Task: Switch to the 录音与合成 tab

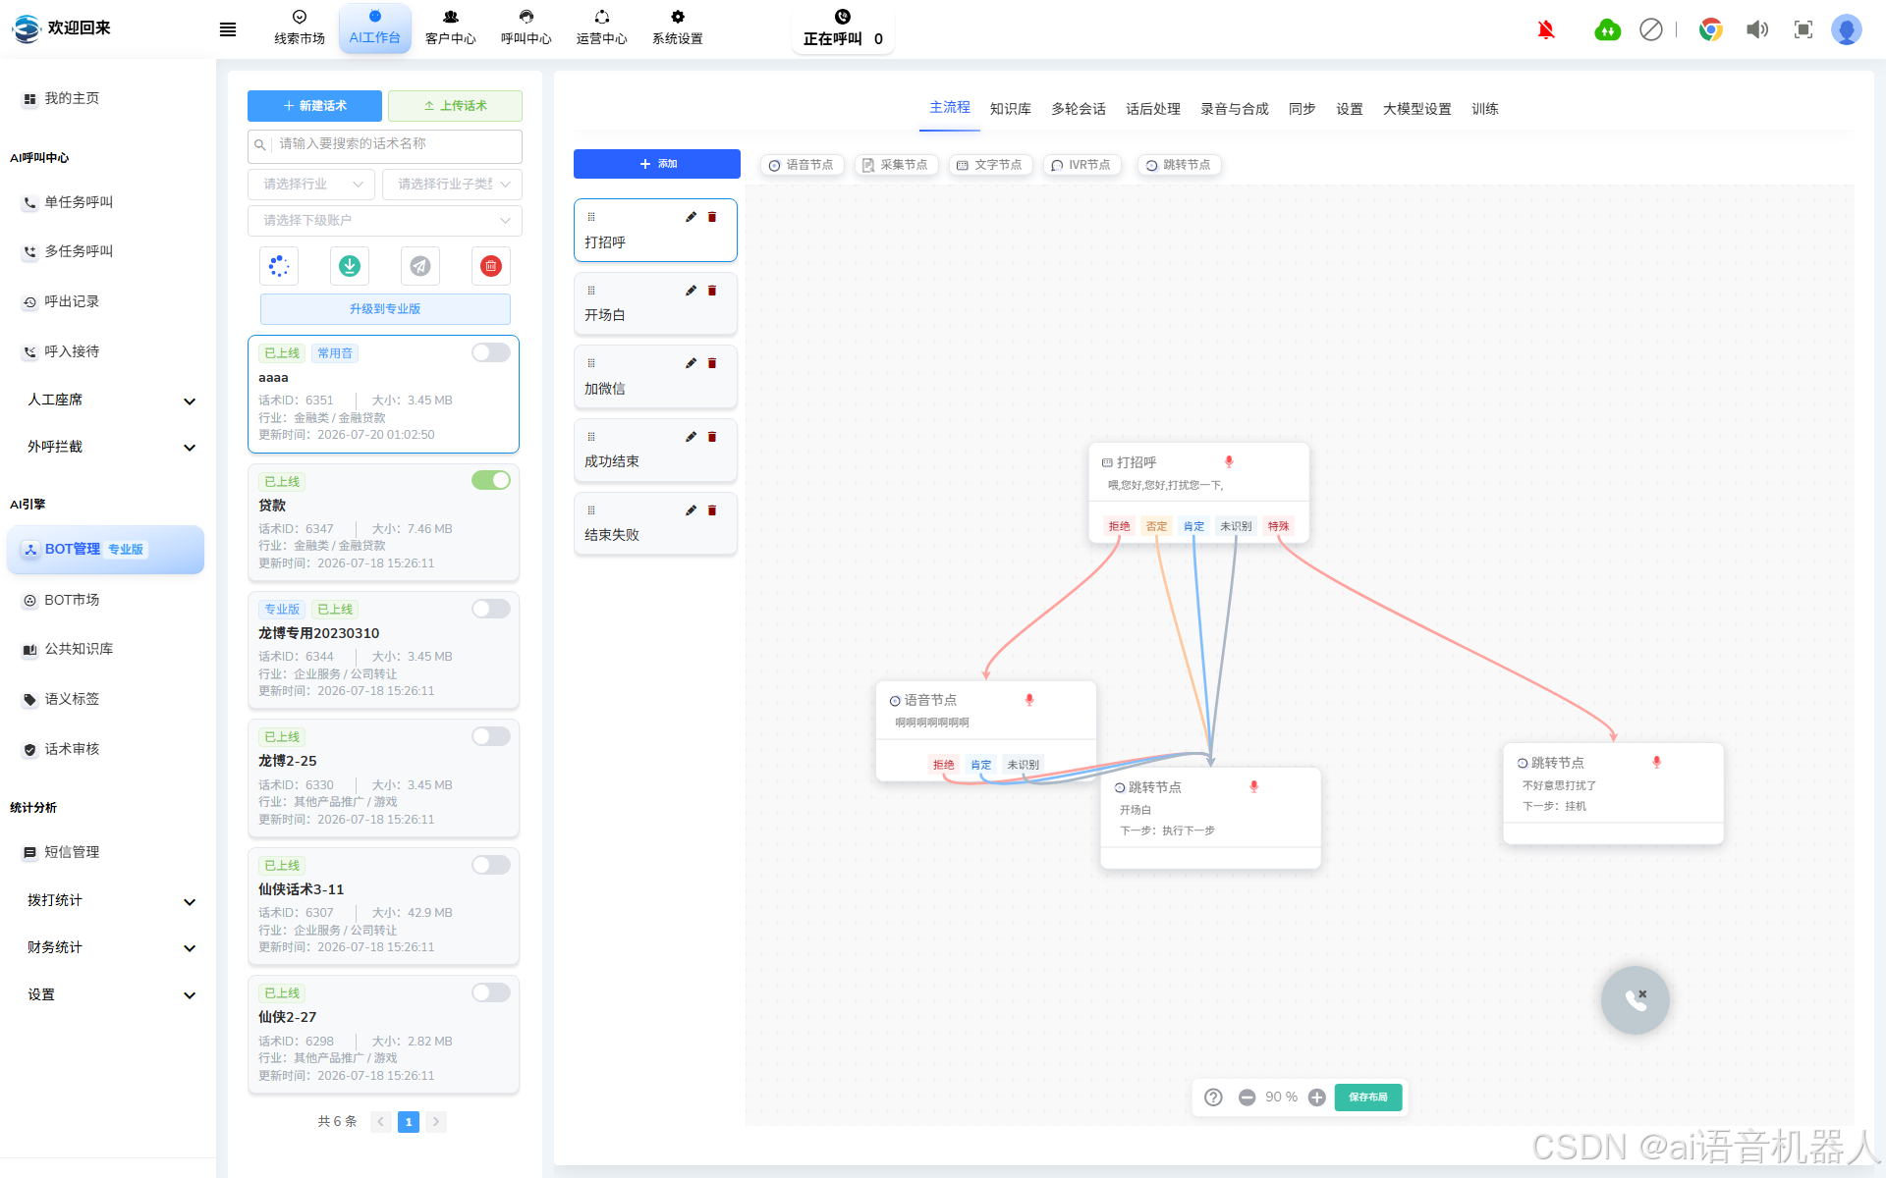Action: [1235, 109]
